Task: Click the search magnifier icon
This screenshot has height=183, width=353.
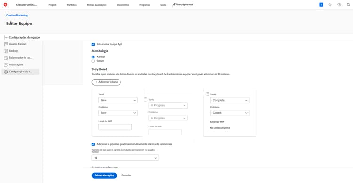Action: [x=348, y=5]
